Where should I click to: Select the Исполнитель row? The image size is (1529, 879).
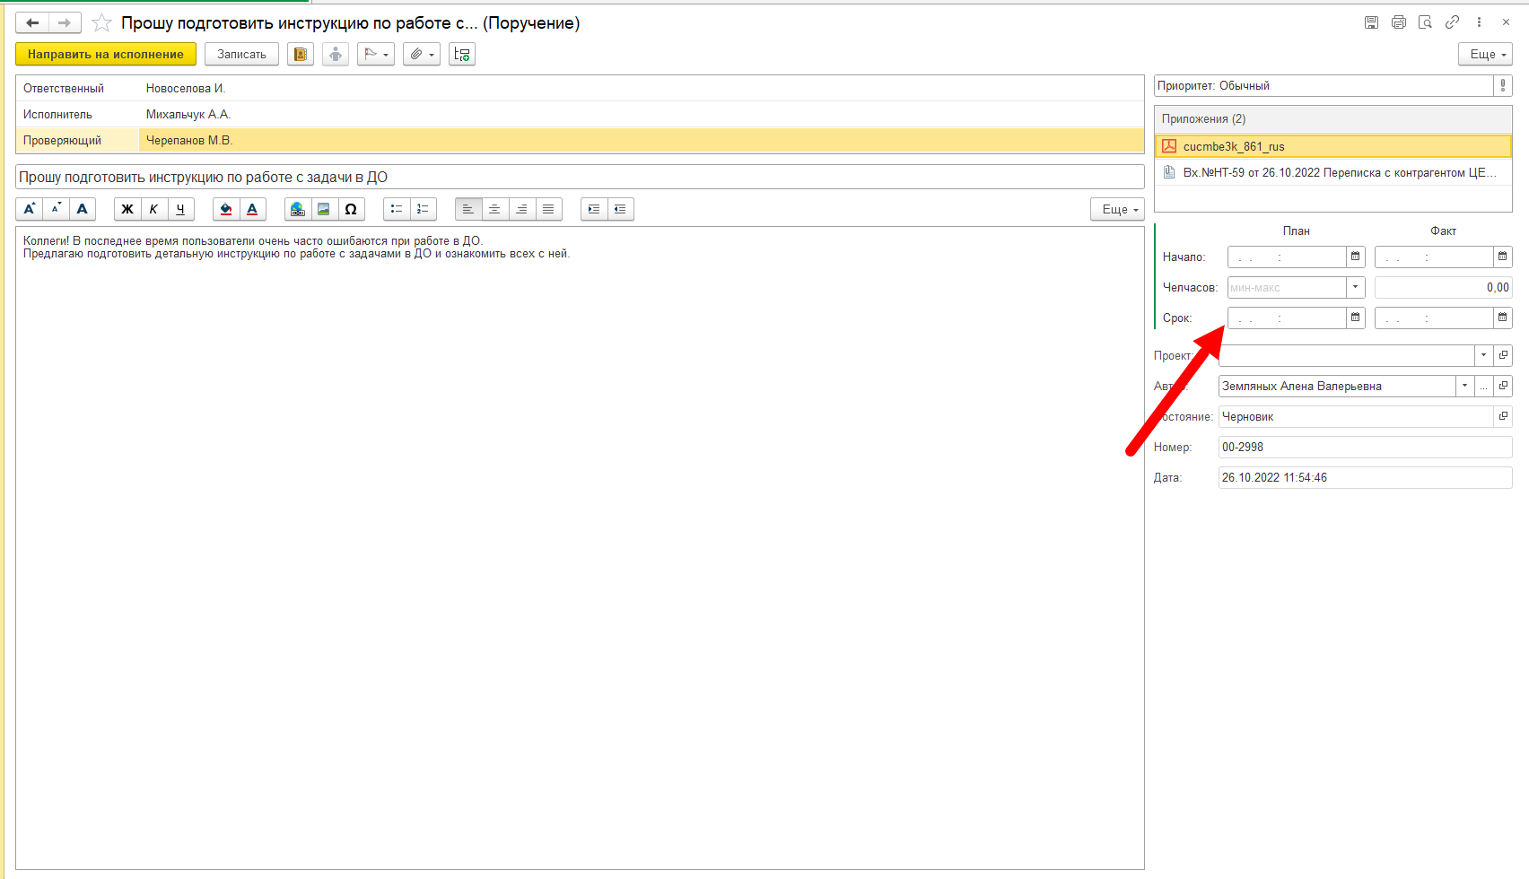pyautogui.click(x=580, y=114)
